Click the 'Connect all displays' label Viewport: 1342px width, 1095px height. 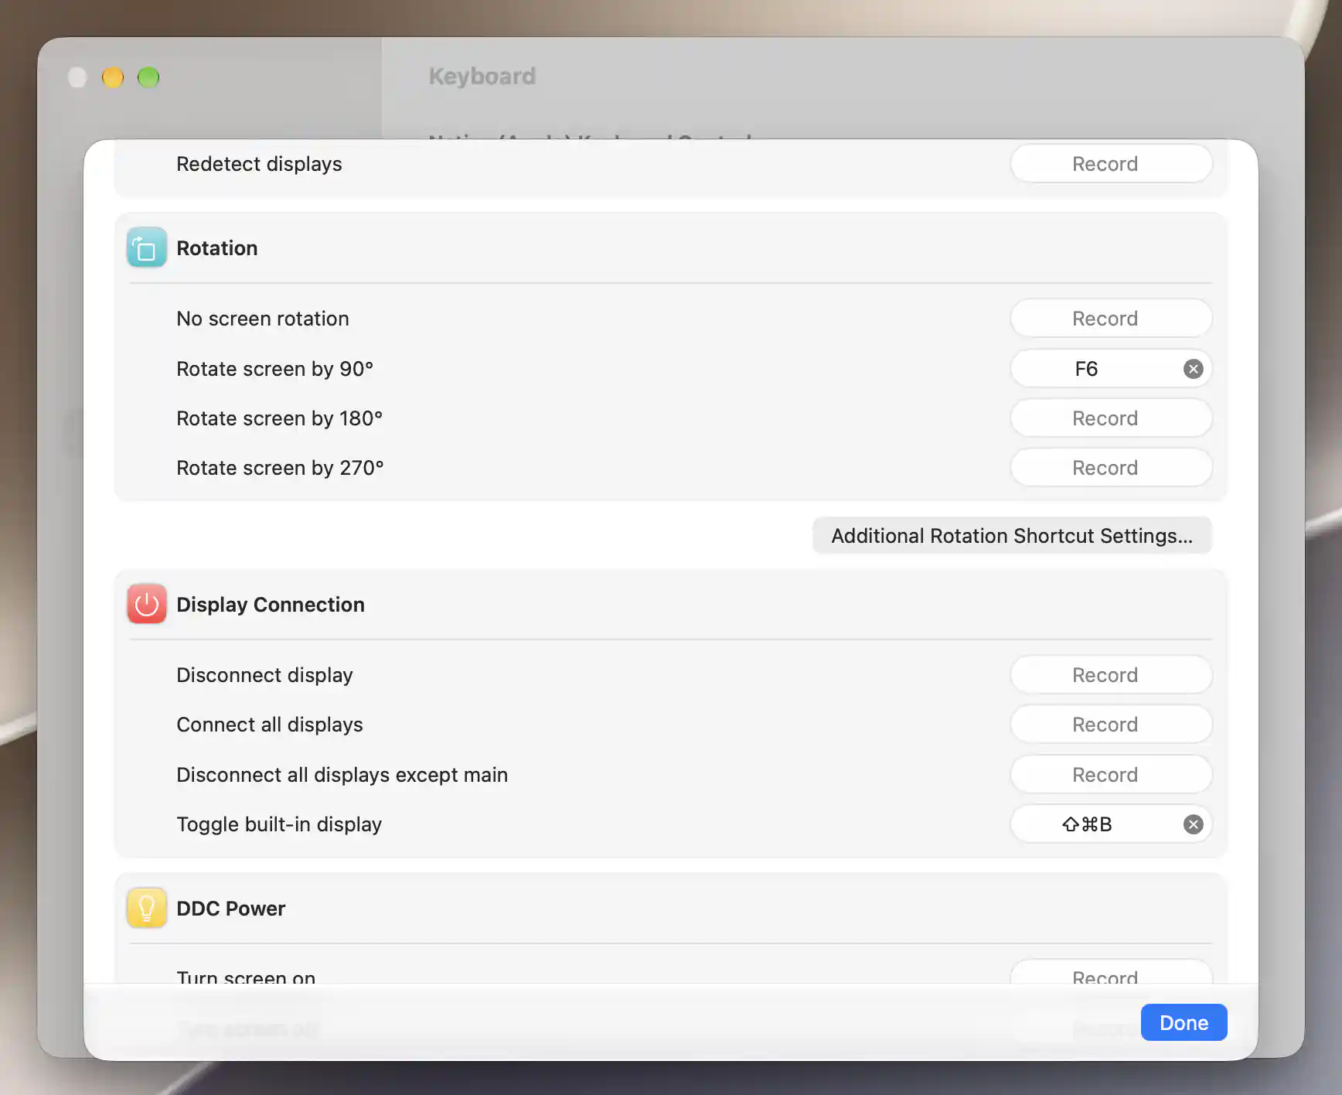[270, 725]
